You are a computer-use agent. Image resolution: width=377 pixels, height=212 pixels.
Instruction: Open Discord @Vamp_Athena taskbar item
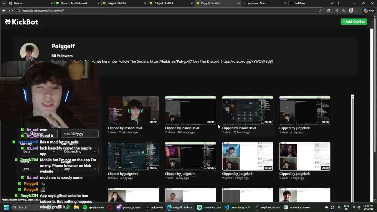[x=129, y=207]
